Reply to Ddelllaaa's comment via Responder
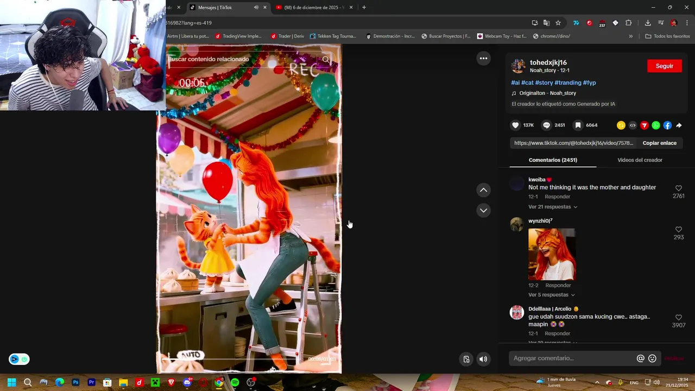The width and height of the screenshot is (695, 391). click(558, 333)
